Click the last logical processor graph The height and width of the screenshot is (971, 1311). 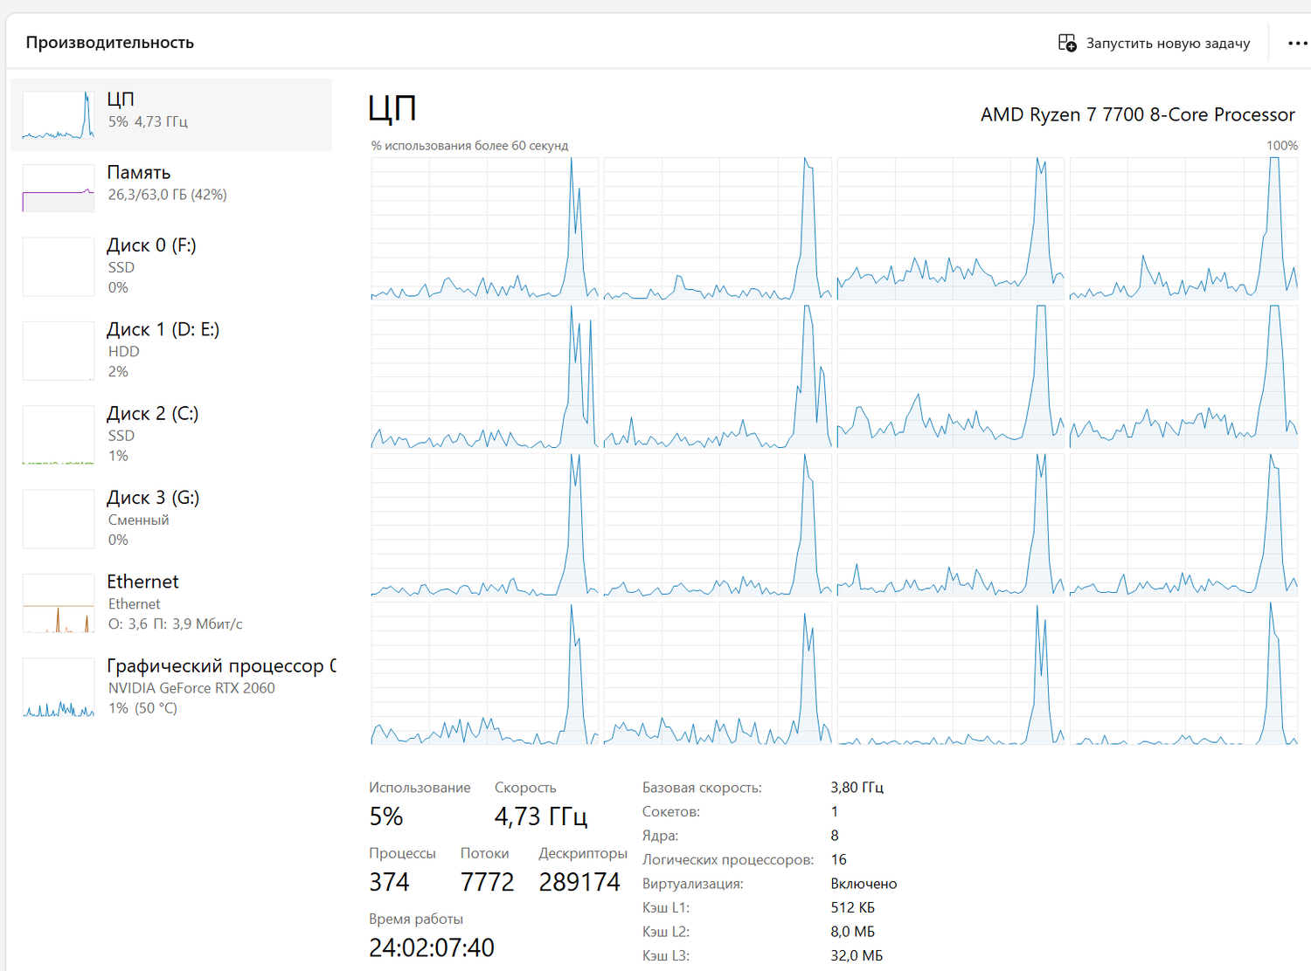pos(1183,673)
